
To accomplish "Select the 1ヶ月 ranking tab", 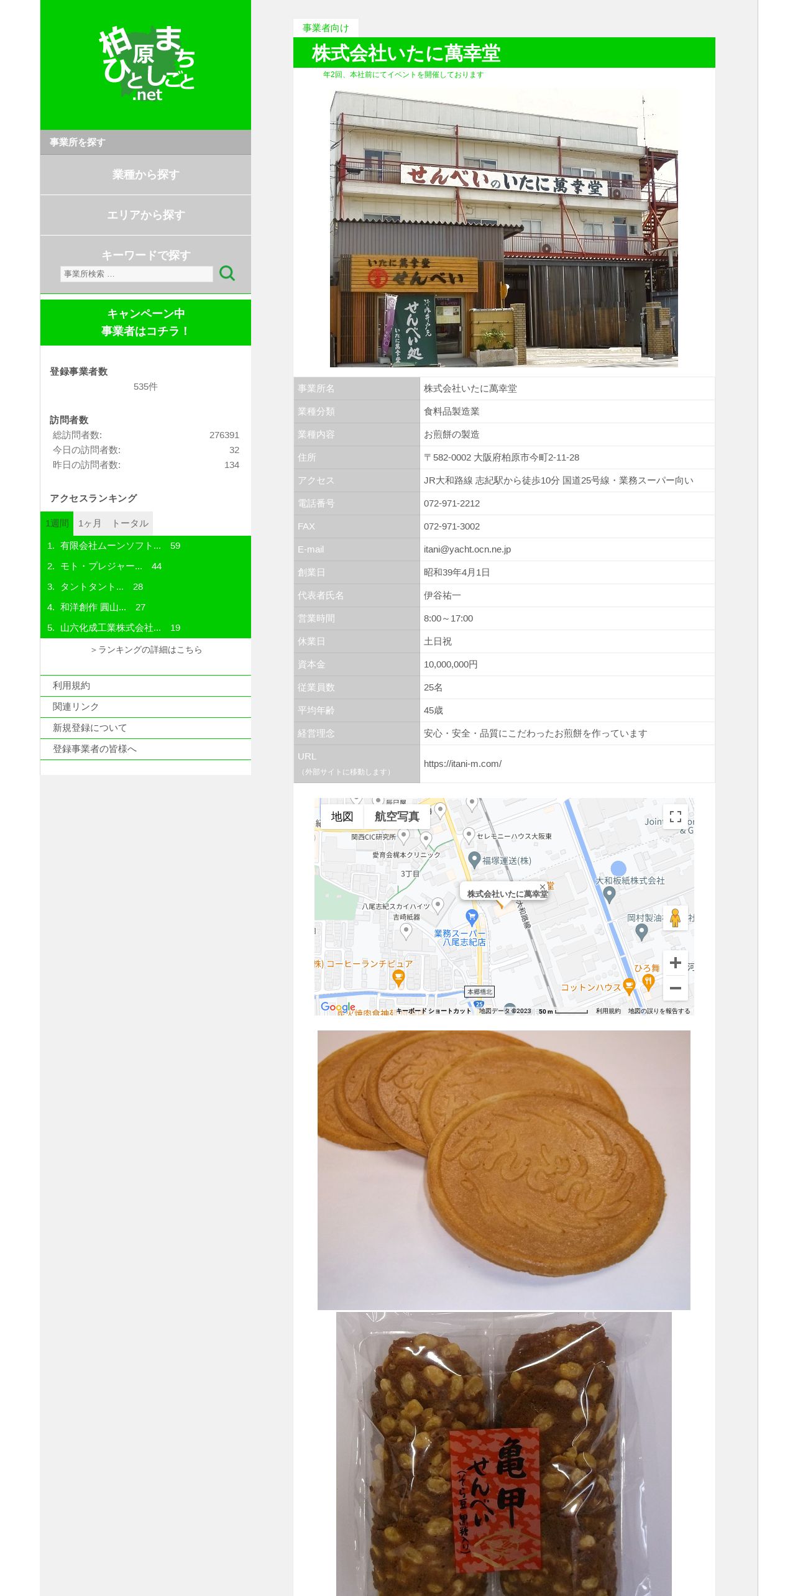I will 89,523.
